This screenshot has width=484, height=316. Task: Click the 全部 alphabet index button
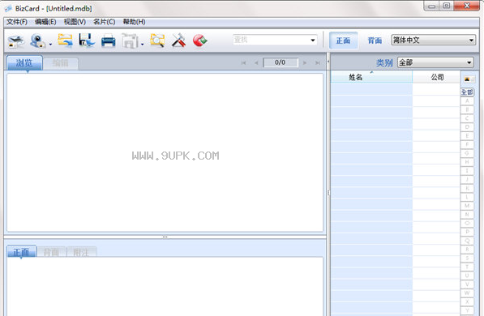[467, 92]
